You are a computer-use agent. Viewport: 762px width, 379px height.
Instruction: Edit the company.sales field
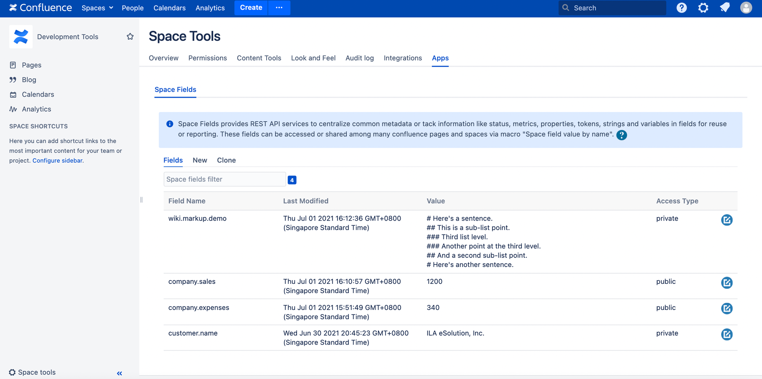click(x=727, y=283)
